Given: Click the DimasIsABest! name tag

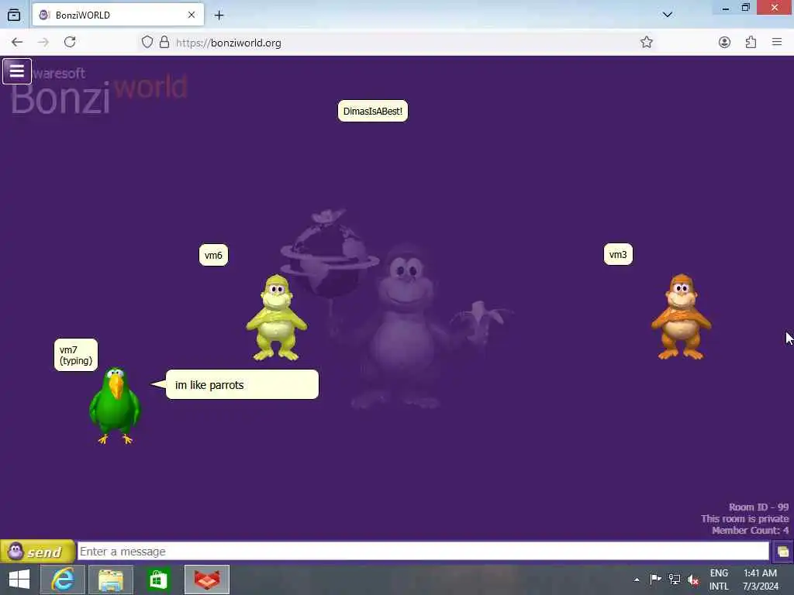Looking at the screenshot, I should pyautogui.click(x=373, y=112).
